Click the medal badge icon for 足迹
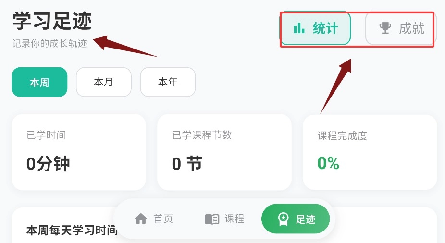445x243 pixels. click(283, 219)
